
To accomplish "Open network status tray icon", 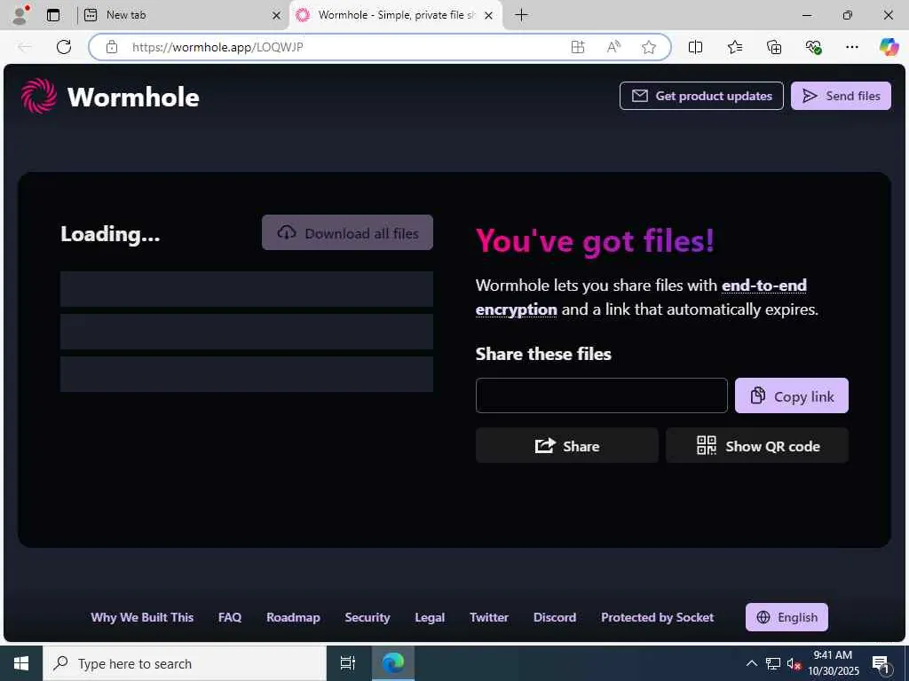I will [x=773, y=663].
